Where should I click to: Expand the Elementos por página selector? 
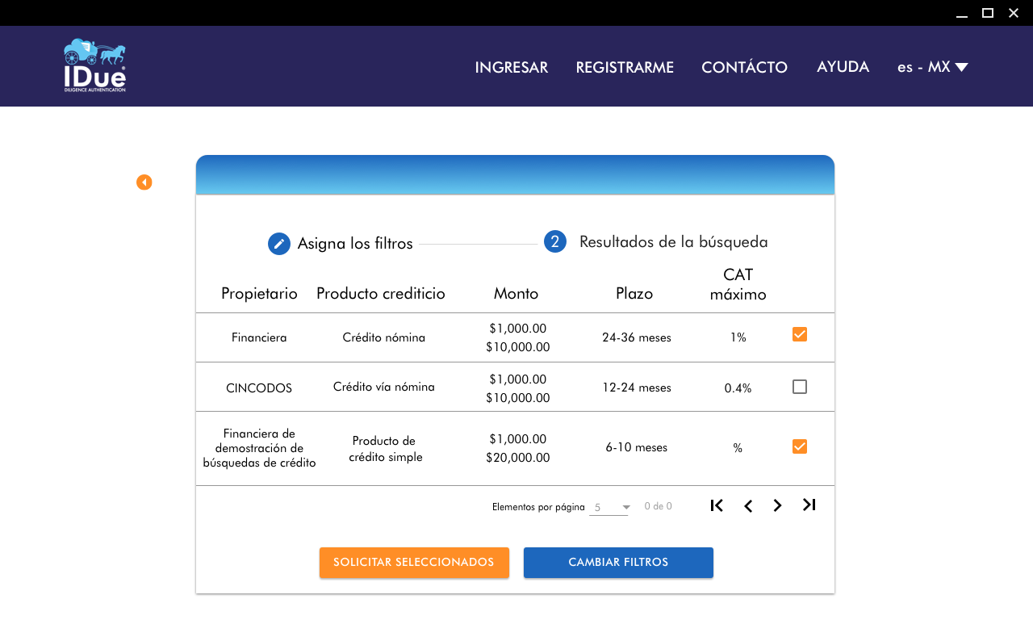pyautogui.click(x=609, y=507)
